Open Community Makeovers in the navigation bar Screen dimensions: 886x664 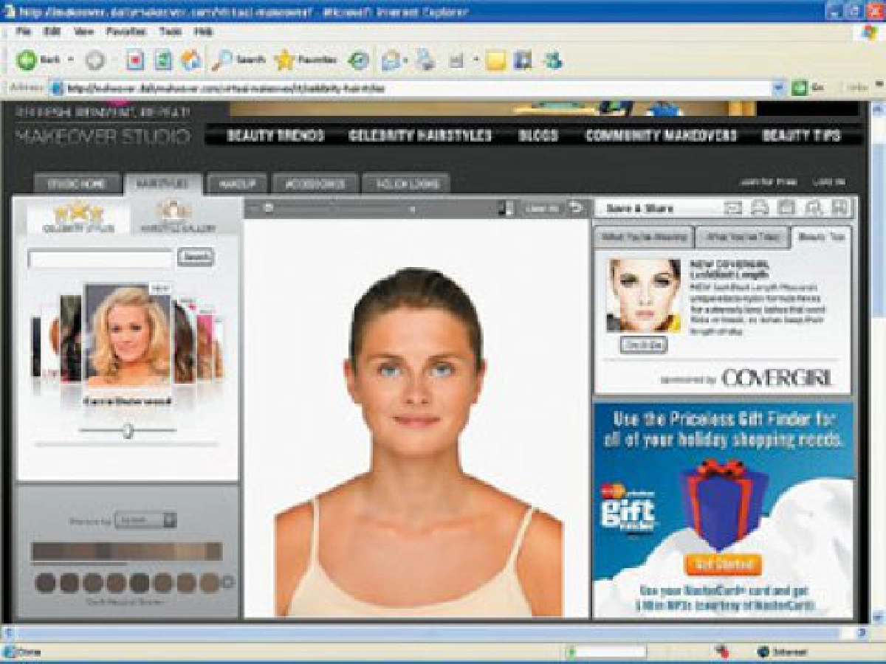click(662, 136)
